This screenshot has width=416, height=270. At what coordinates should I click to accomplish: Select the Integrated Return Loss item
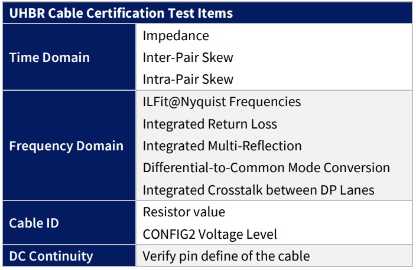pos(210,124)
